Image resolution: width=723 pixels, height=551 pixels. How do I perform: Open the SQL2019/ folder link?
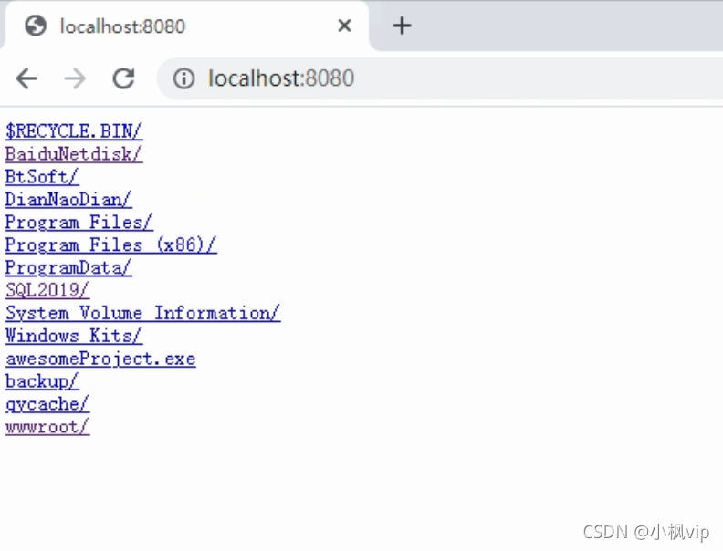tap(47, 290)
